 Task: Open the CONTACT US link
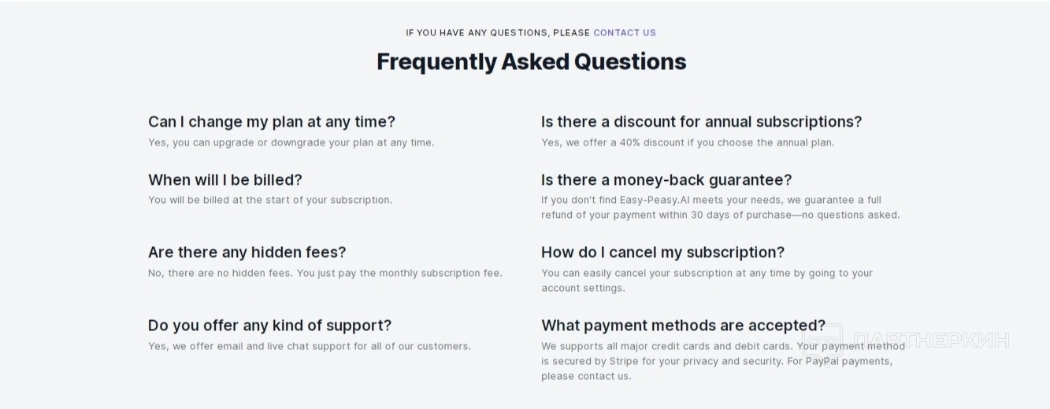point(624,33)
